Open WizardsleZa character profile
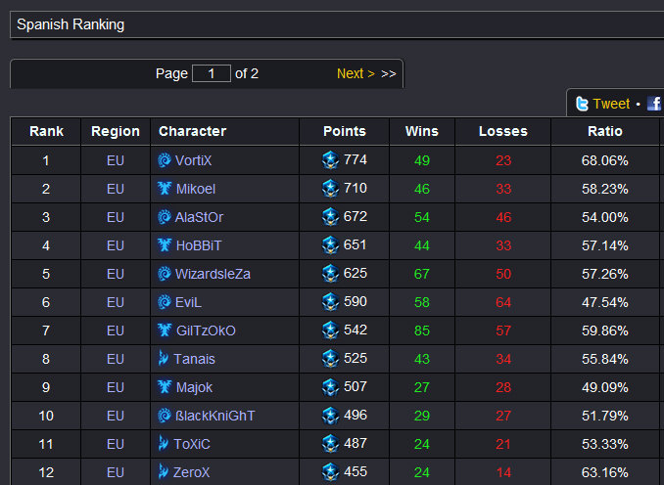Screen dimensions: 664x485 click(213, 274)
